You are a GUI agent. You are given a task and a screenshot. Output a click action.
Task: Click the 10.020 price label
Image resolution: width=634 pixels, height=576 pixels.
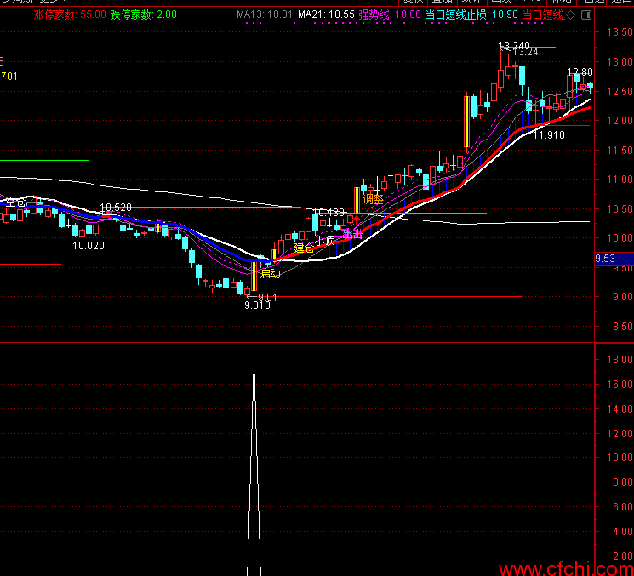pyautogui.click(x=89, y=245)
